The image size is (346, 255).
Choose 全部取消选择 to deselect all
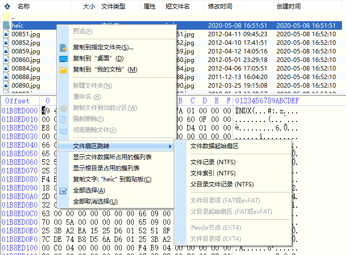point(95,202)
